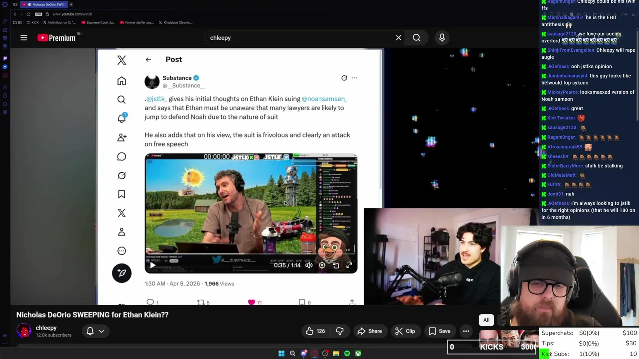Open the Former staffer say... bookmark

click(x=137, y=22)
